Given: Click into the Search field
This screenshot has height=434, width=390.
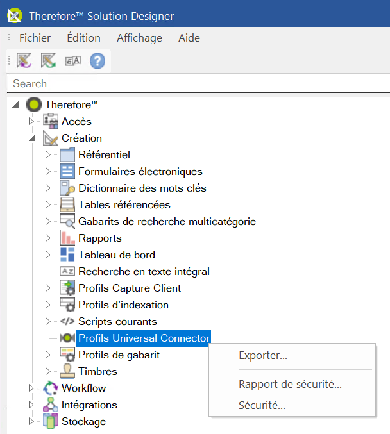Looking at the screenshot, I should point(192,83).
